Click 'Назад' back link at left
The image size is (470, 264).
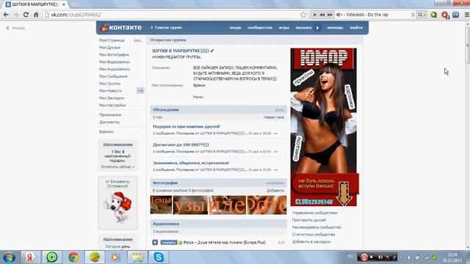(x=15, y=28)
